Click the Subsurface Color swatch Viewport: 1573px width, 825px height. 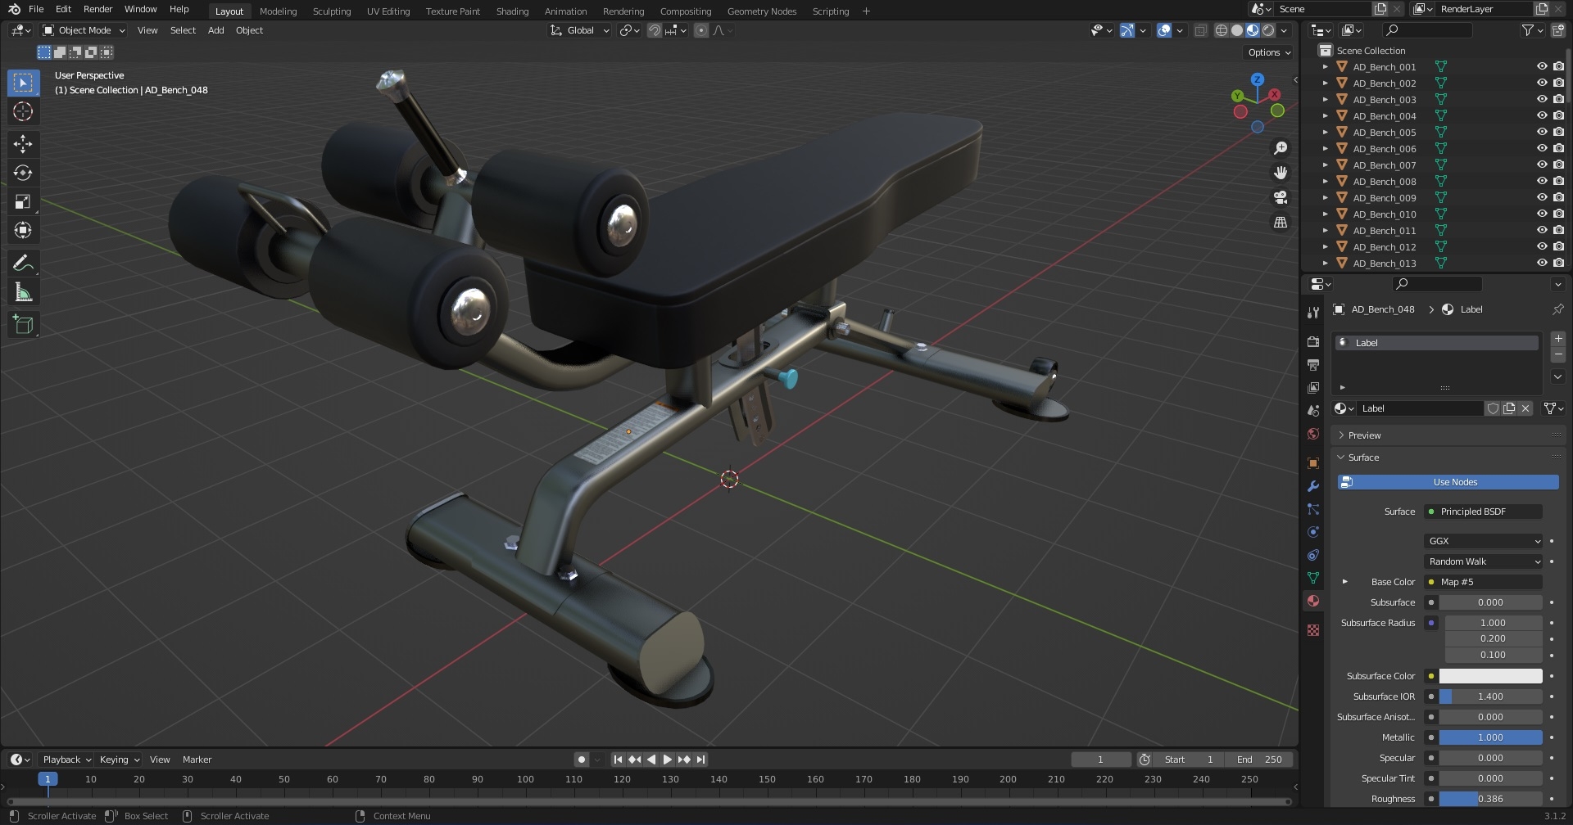pos(1490,676)
